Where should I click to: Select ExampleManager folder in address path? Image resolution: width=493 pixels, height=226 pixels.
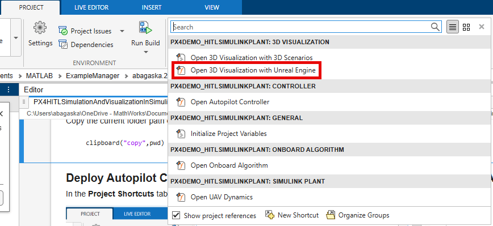(93, 75)
